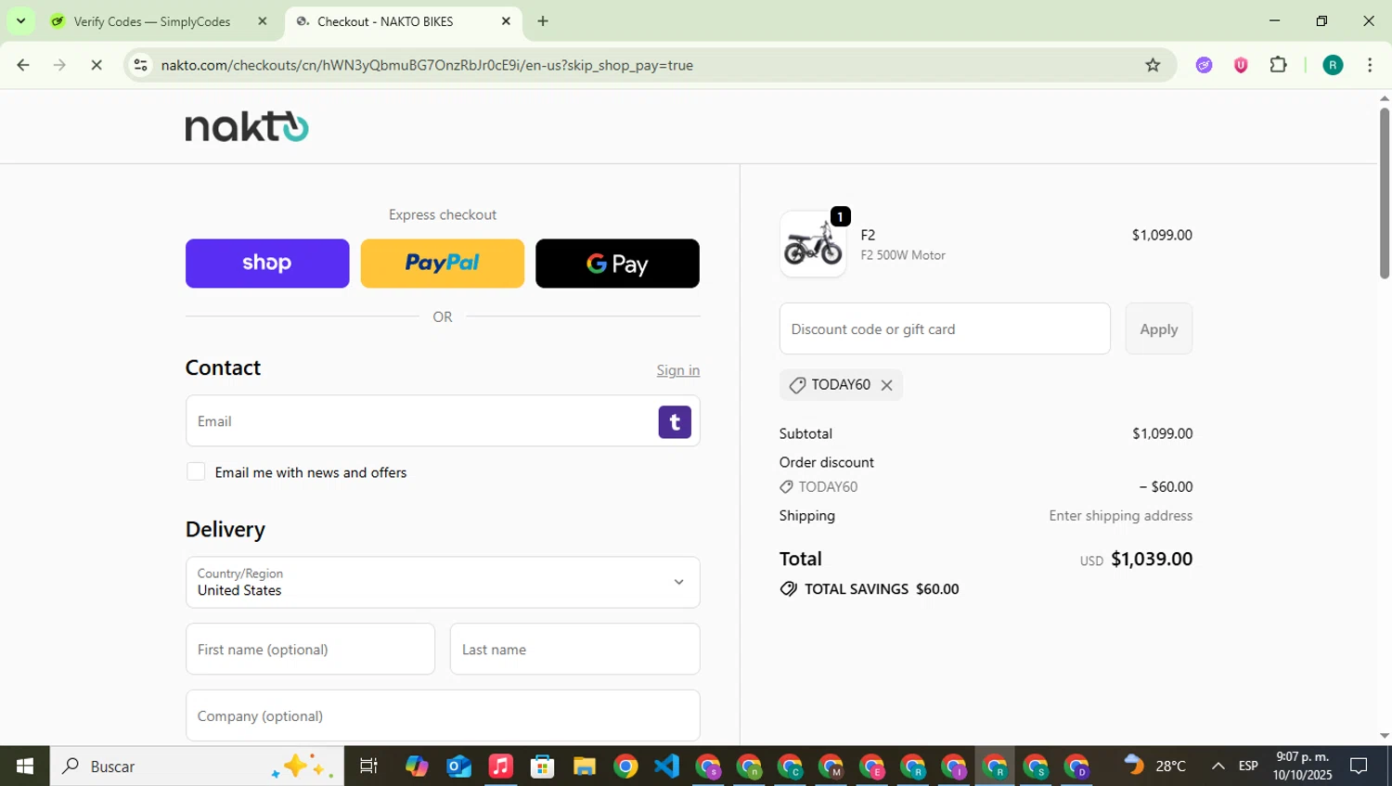Focus the First name (optional) field
This screenshot has height=786, width=1392.
point(310,649)
